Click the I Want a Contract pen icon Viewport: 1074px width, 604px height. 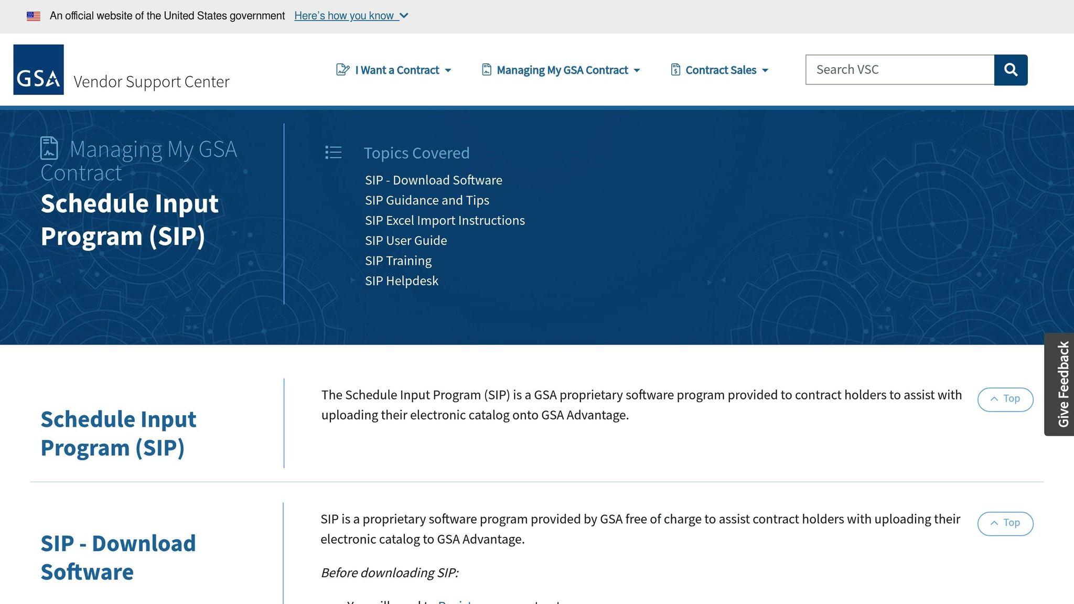(343, 70)
